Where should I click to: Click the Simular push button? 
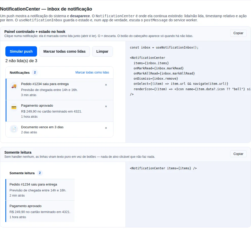(21, 51)
